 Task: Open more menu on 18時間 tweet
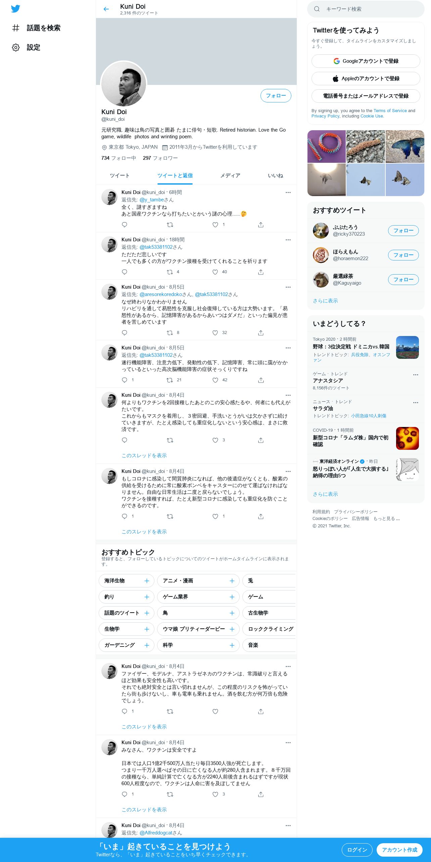288,240
